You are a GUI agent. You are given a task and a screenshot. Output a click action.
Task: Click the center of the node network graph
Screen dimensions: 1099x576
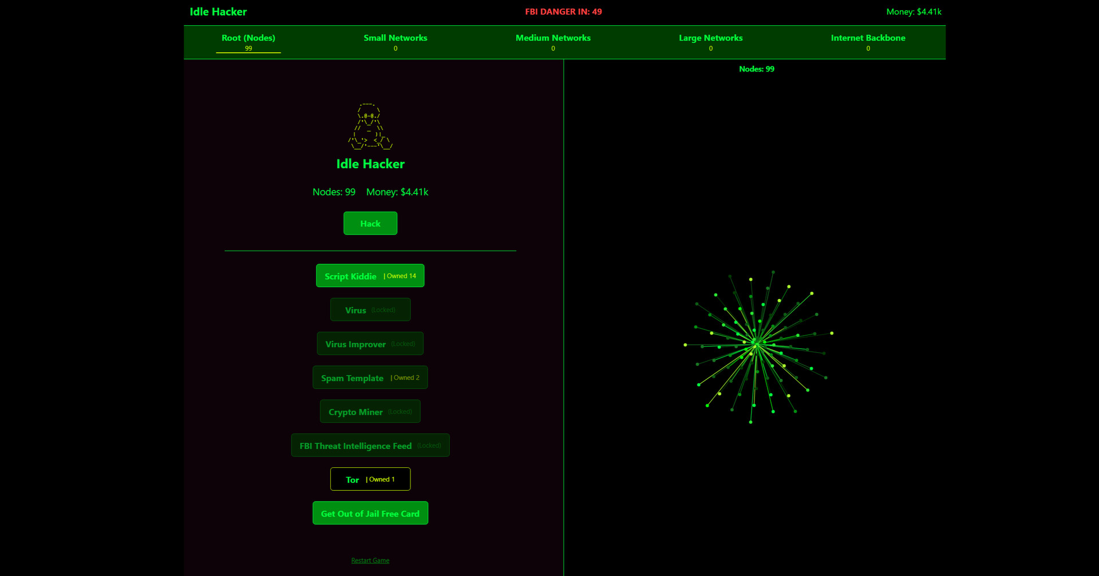[756, 345]
